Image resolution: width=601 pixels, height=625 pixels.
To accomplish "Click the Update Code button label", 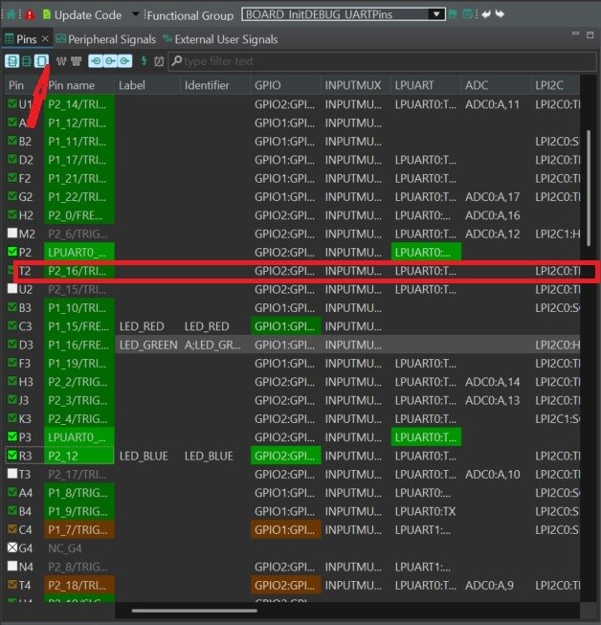I will (88, 15).
